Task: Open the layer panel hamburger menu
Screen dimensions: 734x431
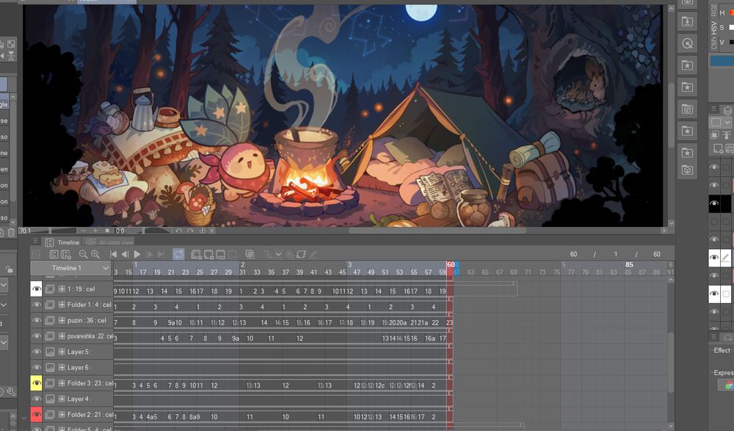Action: tap(714, 109)
